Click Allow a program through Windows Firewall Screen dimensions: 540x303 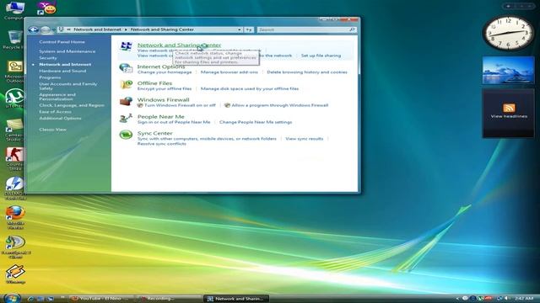point(280,105)
